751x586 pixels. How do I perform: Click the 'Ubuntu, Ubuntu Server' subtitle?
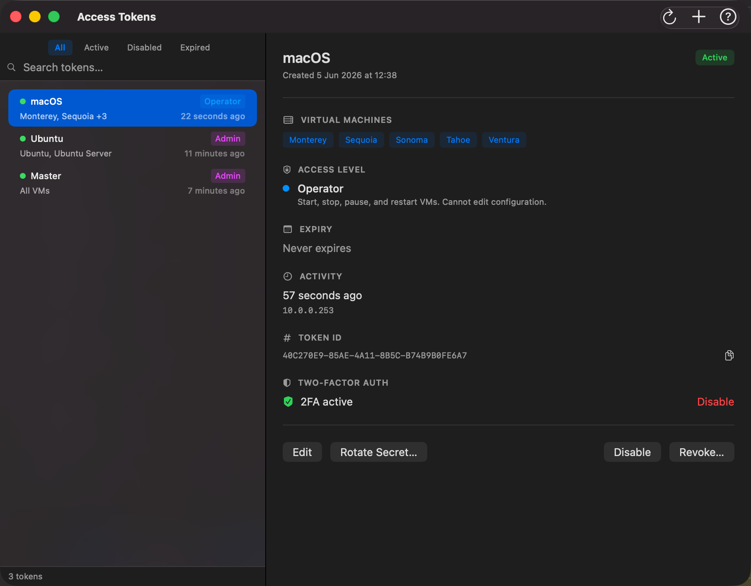pyautogui.click(x=66, y=154)
